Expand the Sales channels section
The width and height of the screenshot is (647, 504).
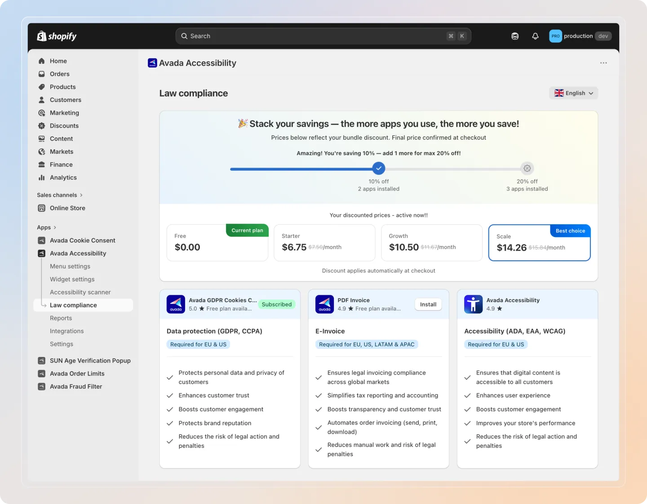click(x=60, y=195)
